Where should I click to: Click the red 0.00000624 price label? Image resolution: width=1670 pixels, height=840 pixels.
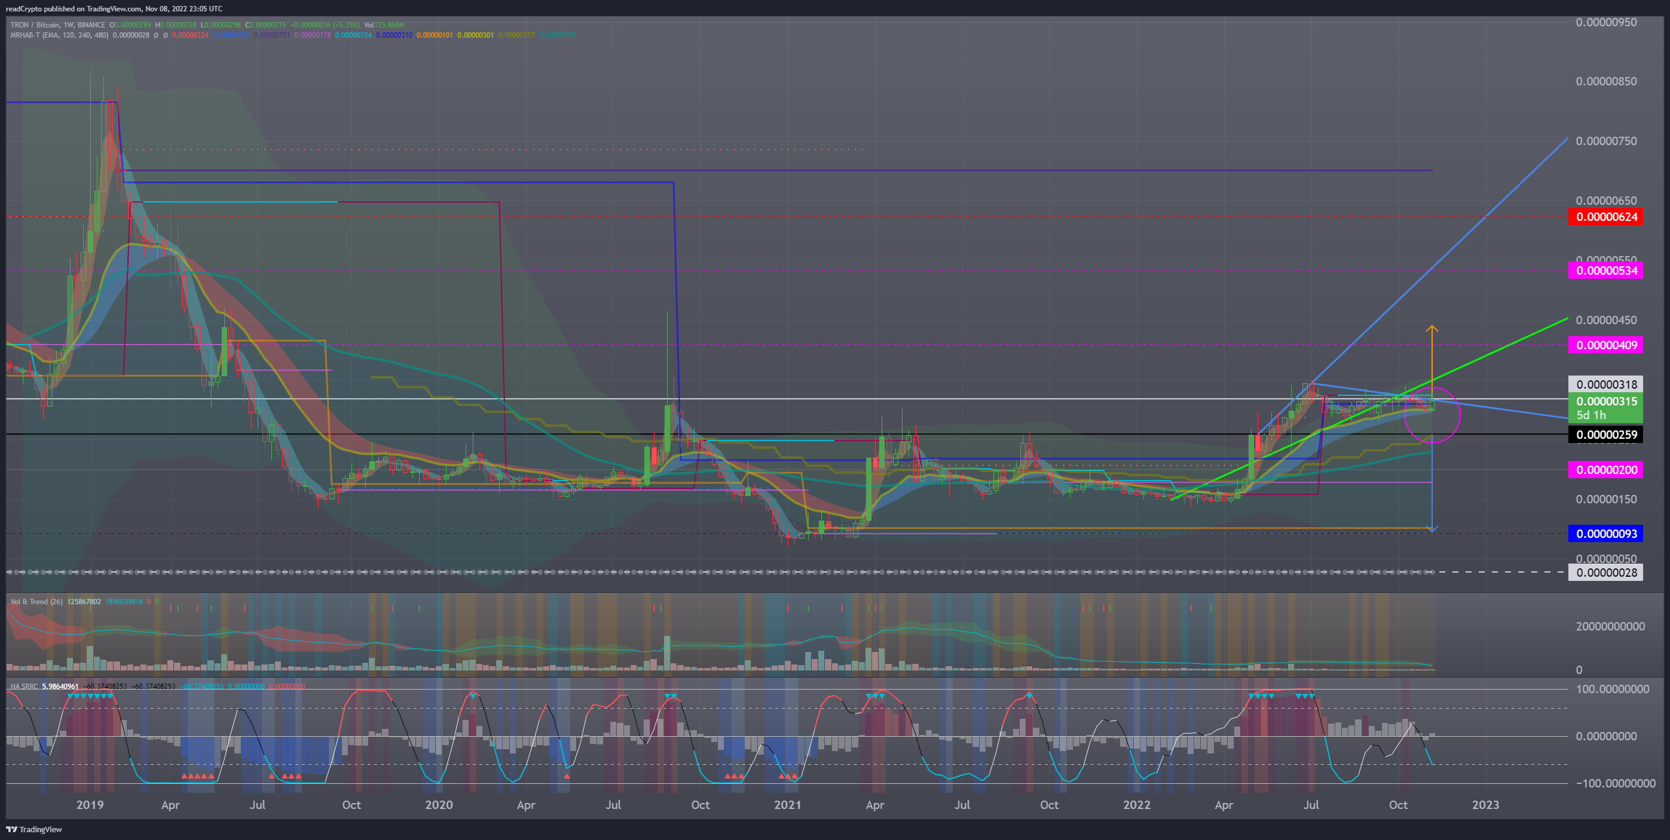pos(1606,217)
